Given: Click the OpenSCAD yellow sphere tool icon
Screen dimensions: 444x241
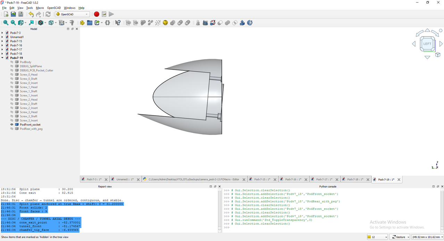Looking at the screenshot, I should pyautogui.click(x=165, y=23).
